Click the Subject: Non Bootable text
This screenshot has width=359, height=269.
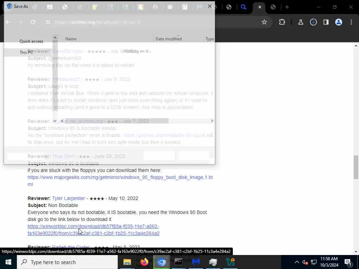click(53, 205)
